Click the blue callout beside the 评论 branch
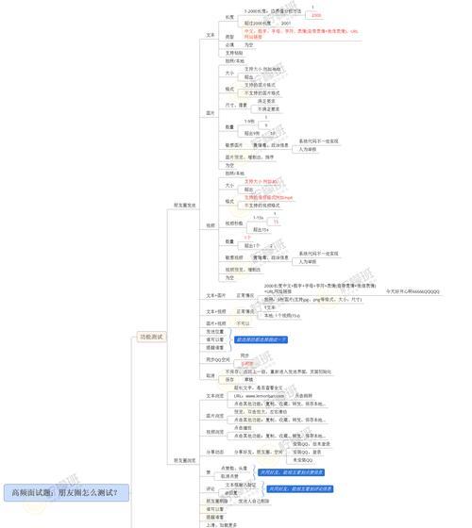This screenshot has height=528, width=472. coord(300,488)
